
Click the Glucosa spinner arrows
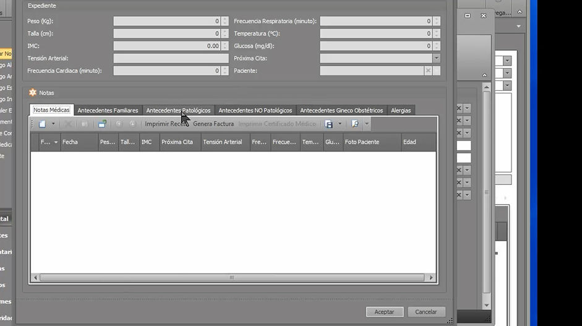pyautogui.click(x=437, y=46)
